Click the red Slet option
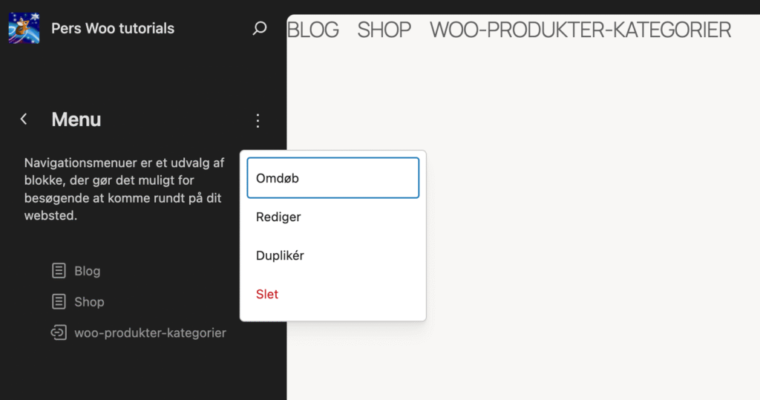Viewport: 760px width, 400px height. point(332,295)
